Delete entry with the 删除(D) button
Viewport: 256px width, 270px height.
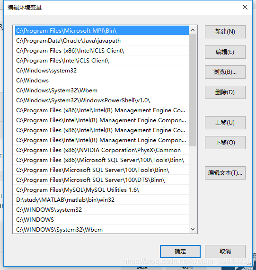[x=225, y=92]
